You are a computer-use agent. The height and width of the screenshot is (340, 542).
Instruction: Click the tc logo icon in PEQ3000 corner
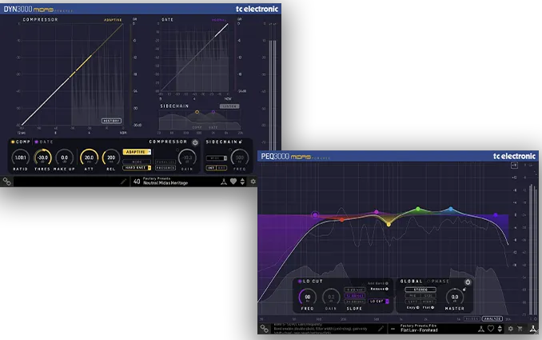533,329
